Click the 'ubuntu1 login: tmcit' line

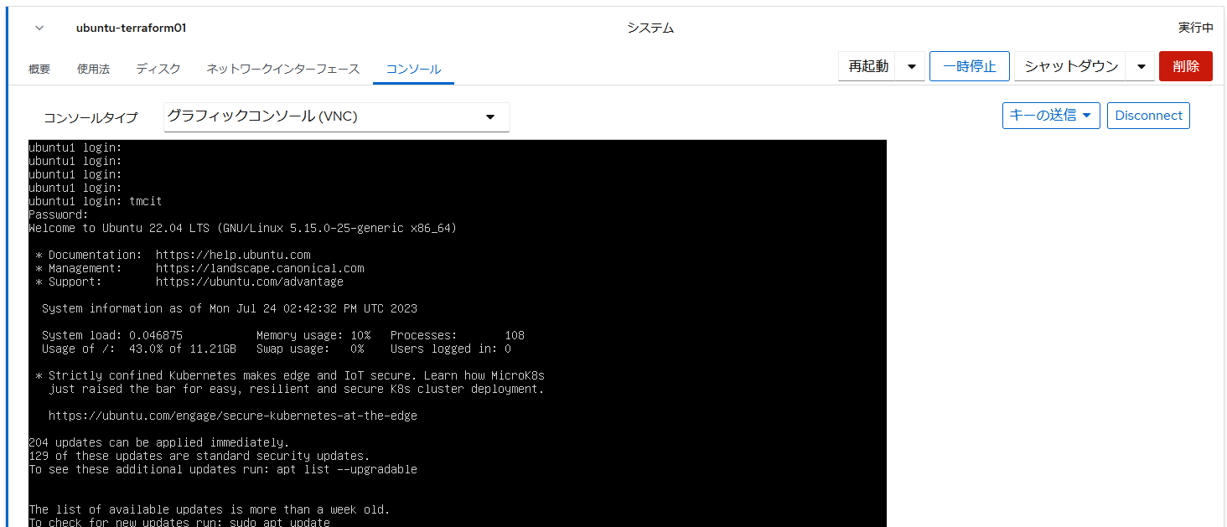click(96, 201)
